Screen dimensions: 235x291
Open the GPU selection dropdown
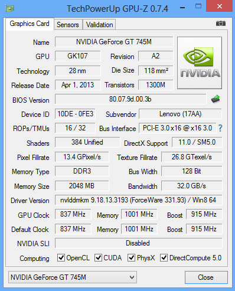[x=73, y=277]
